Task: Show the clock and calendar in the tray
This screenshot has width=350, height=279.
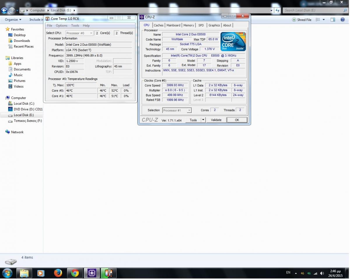Action: point(335,273)
